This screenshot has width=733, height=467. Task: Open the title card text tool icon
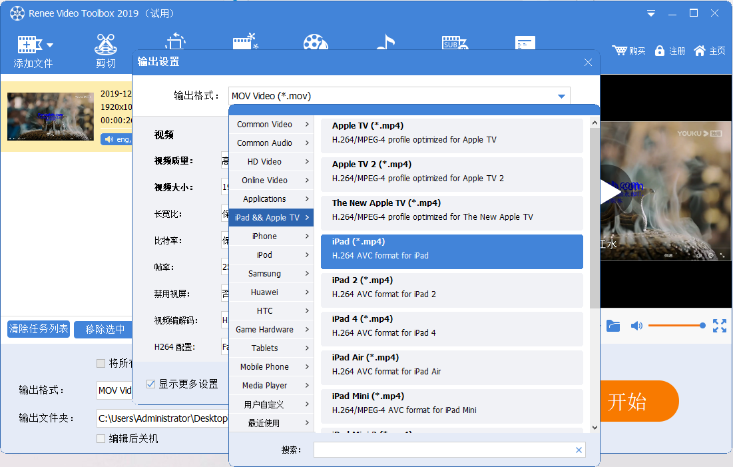[x=525, y=43]
